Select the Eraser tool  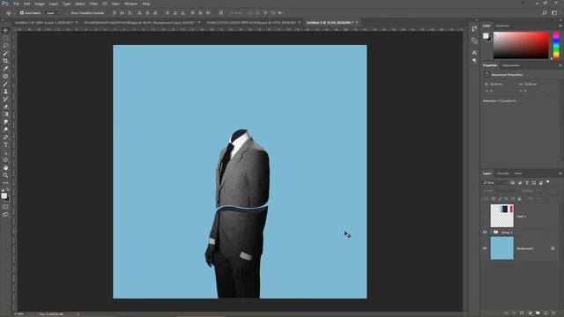coord(5,107)
